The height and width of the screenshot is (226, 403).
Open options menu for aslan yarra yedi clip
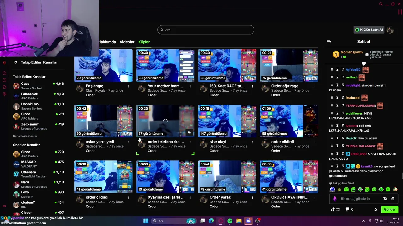click(x=128, y=142)
